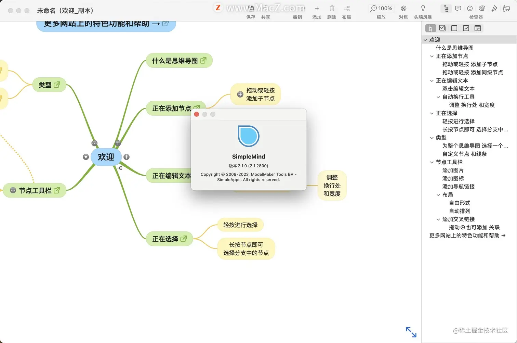Select 添加图片 outline row
Screen dimensions: 517x343
469,170
